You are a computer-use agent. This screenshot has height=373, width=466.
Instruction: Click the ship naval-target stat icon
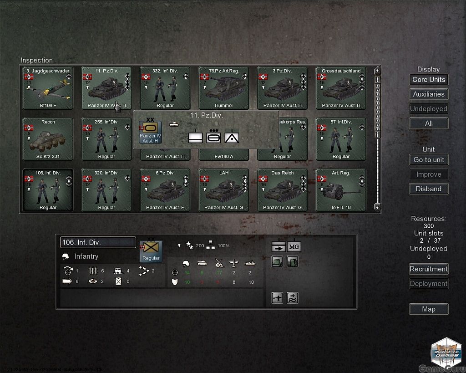(250, 263)
